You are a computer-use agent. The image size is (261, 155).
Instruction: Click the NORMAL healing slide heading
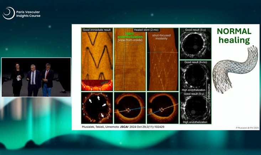click(235, 35)
